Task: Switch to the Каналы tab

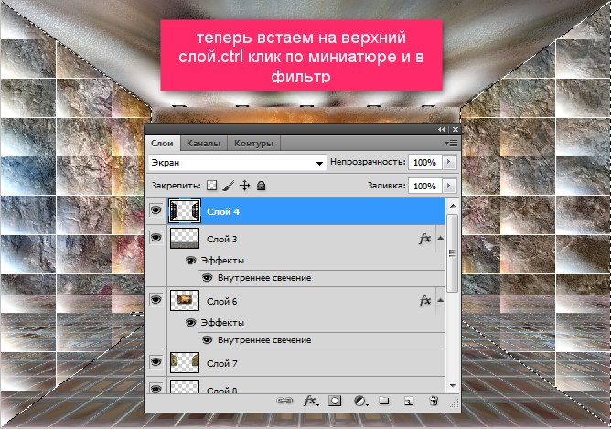Action: [x=203, y=144]
